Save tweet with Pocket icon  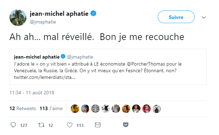[126, 124]
